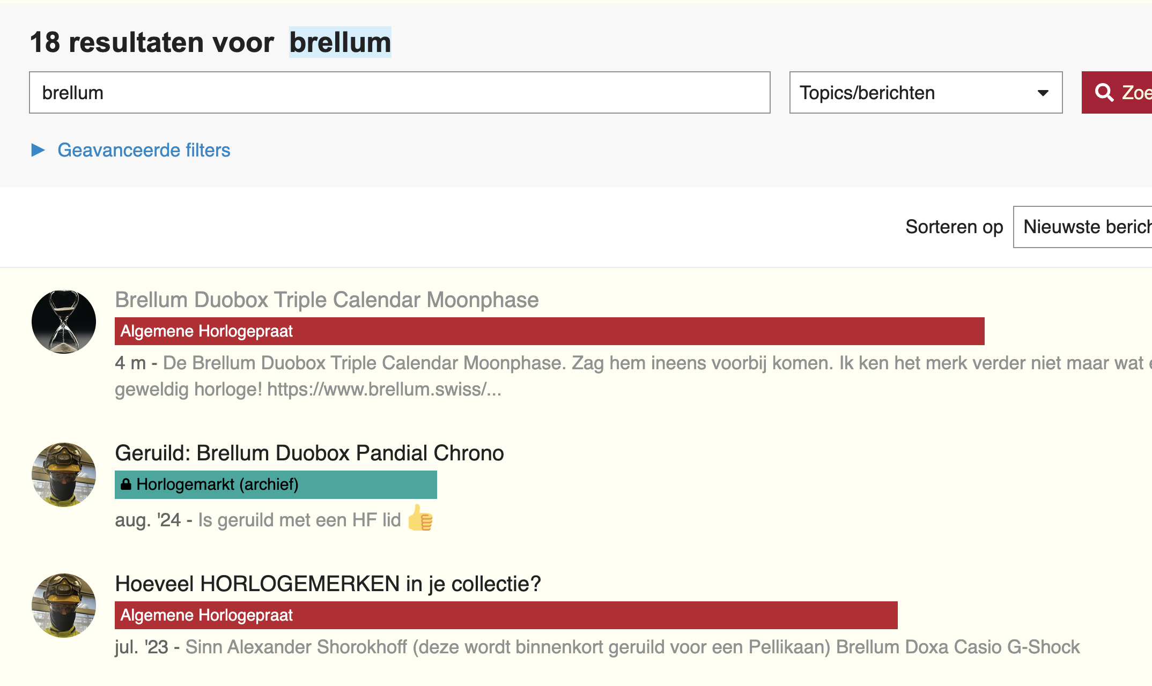This screenshot has width=1152, height=686.
Task: Open the Topics/berichten dropdown
Action: (x=926, y=92)
